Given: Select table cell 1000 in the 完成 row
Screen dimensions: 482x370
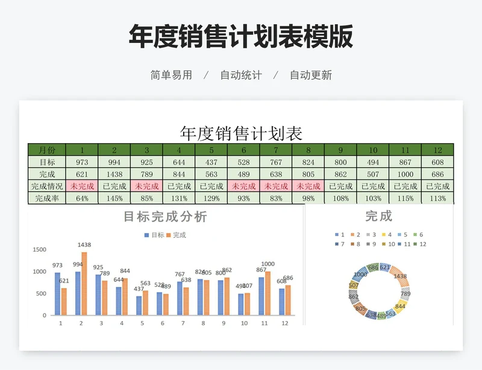Looking at the screenshot, I should (x=405, y=174).
